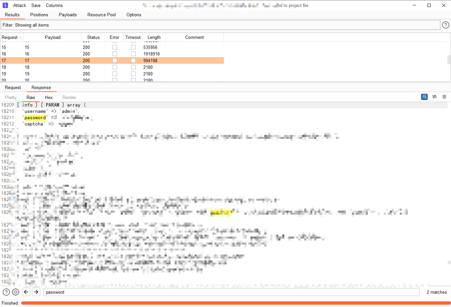
Task: Open filter bar help
Action: (446, 25)
